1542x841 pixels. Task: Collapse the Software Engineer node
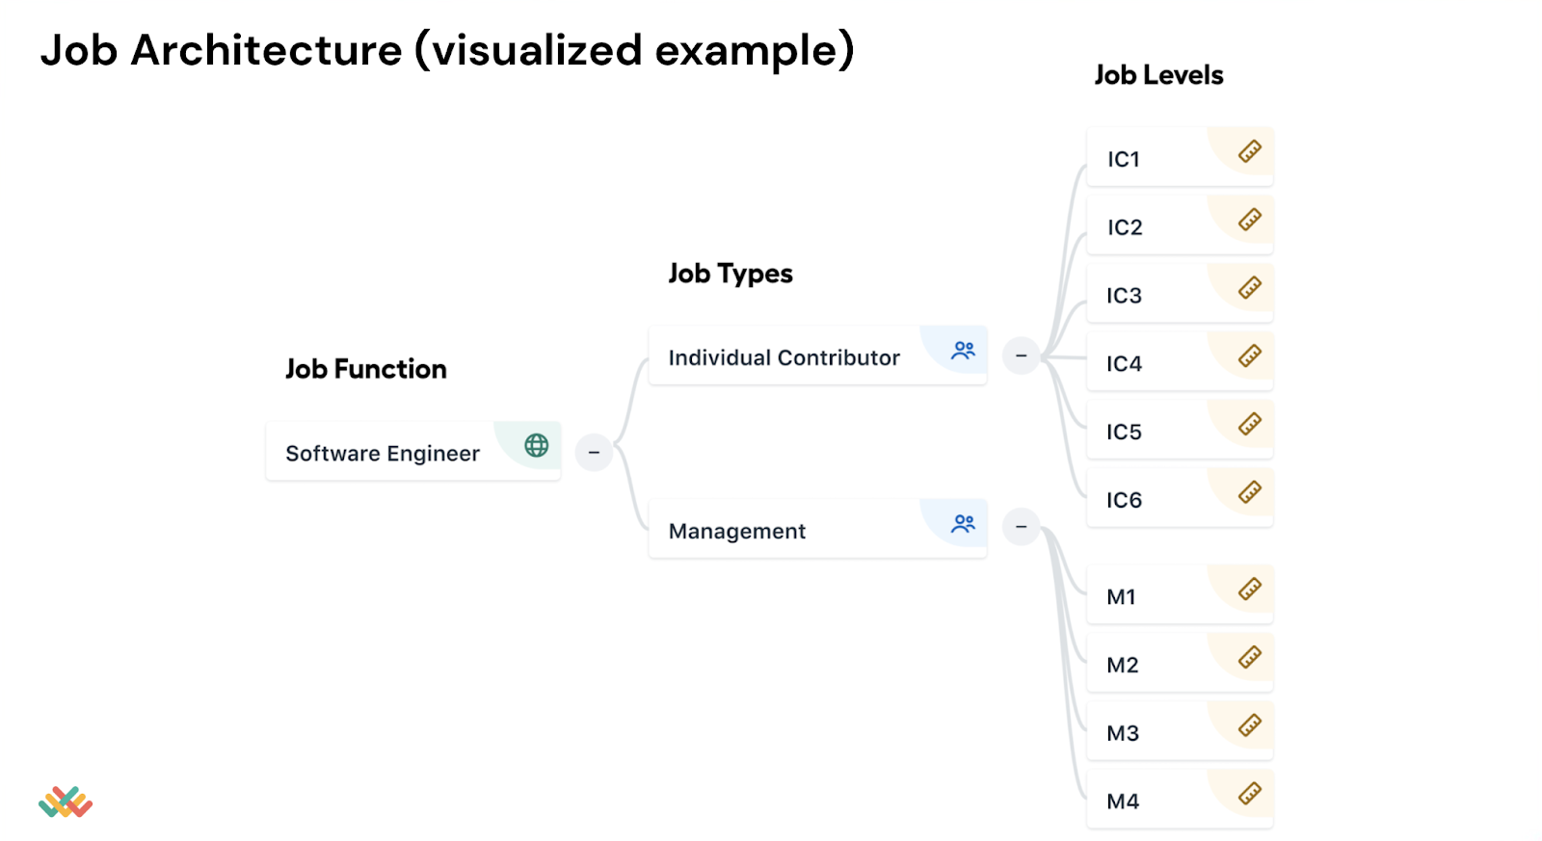[x=594, y=452]
